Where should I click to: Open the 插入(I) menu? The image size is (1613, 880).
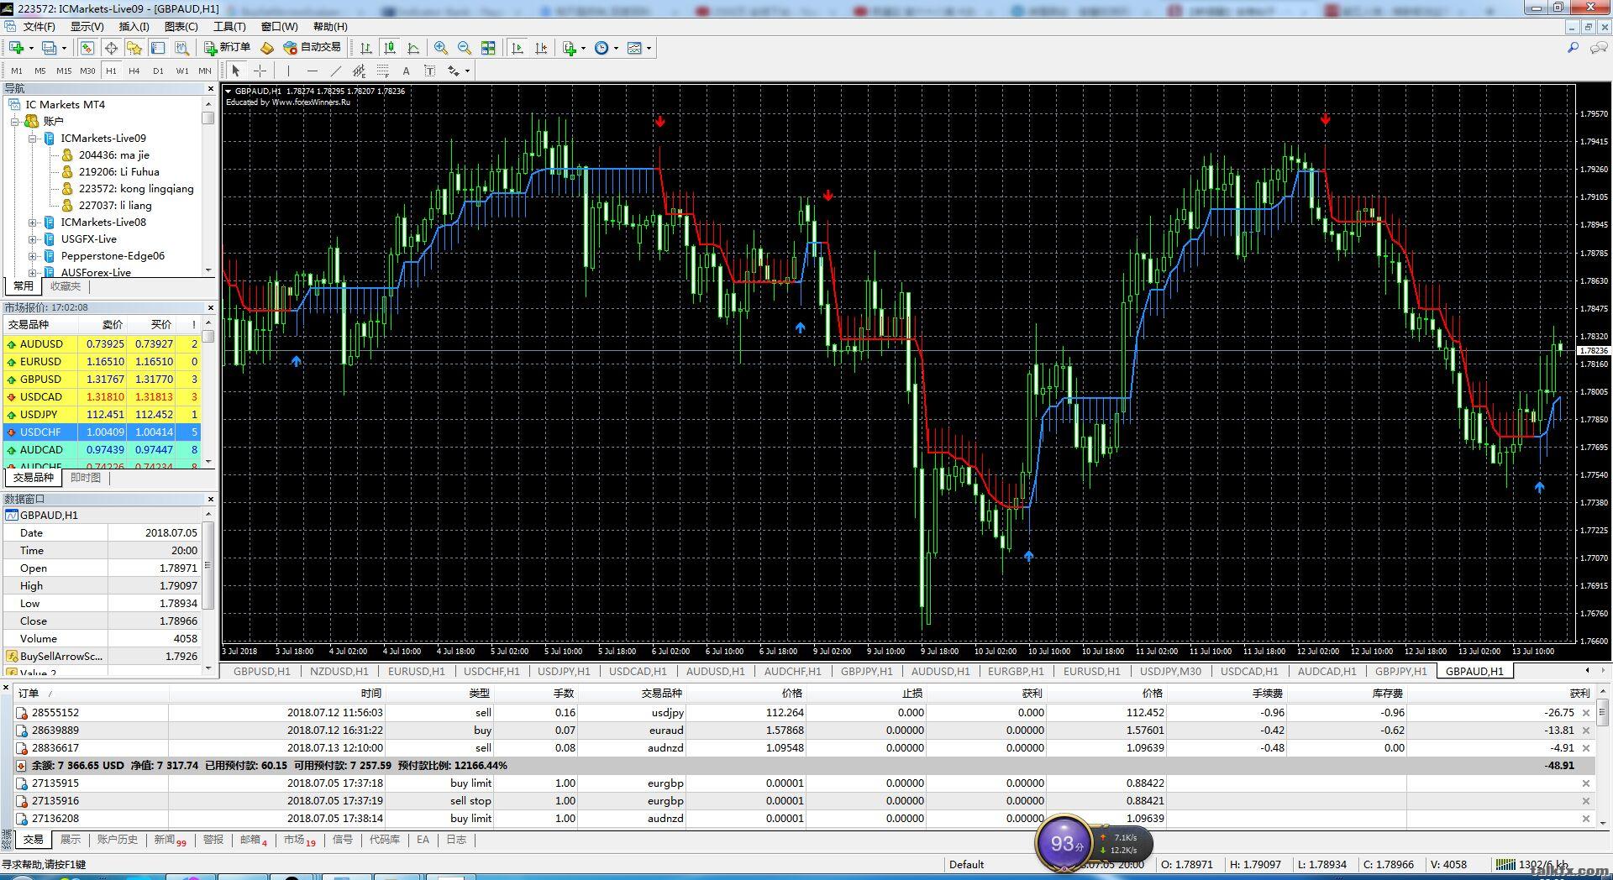point(134,27)
